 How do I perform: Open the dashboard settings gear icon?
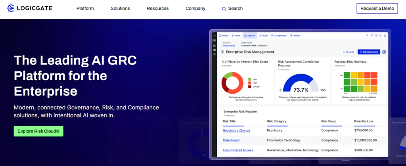pyautogui.click(x=384, y=52)
